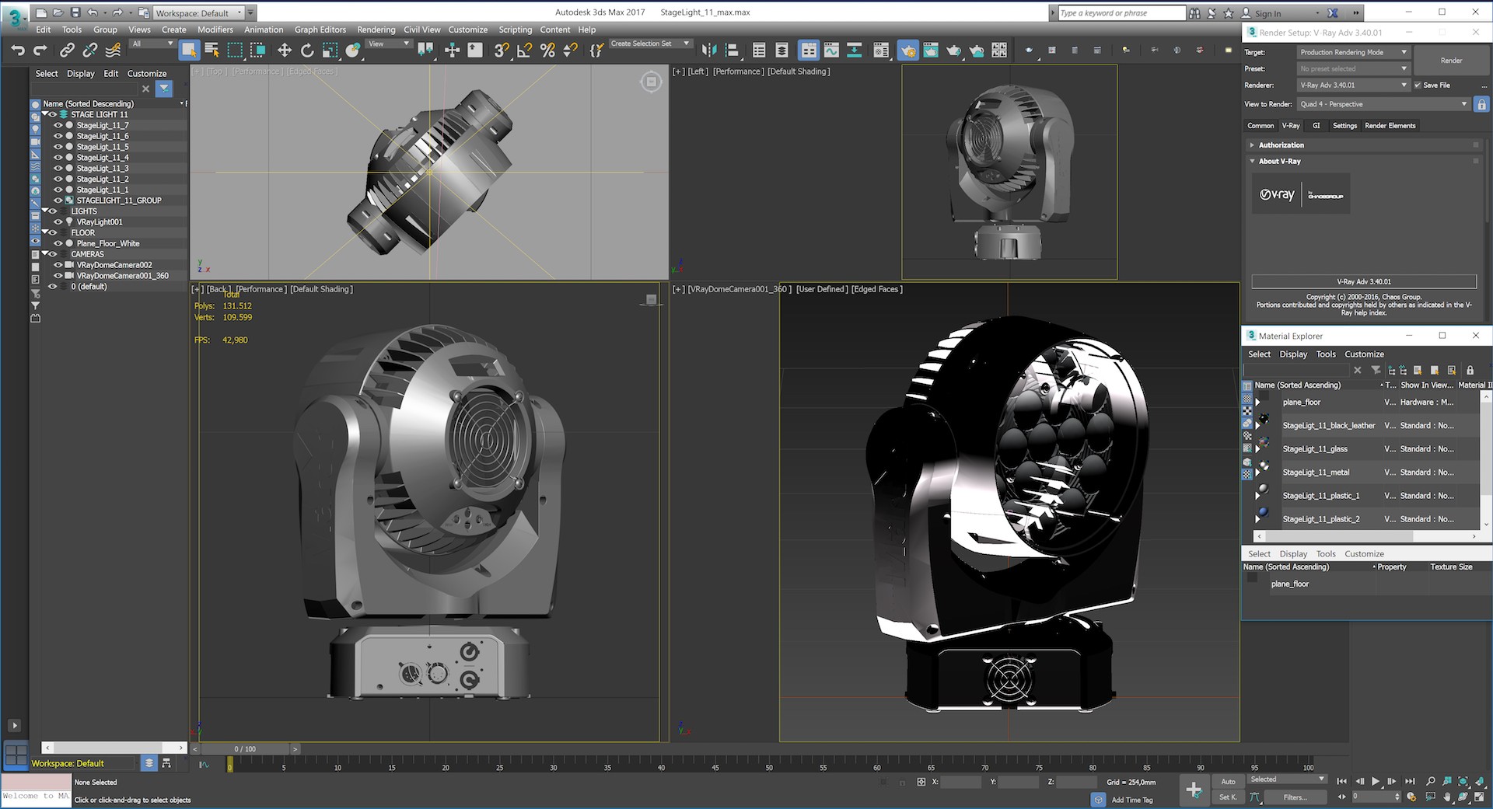Click the Zoom Extents icon

[x=1463, y=781]
